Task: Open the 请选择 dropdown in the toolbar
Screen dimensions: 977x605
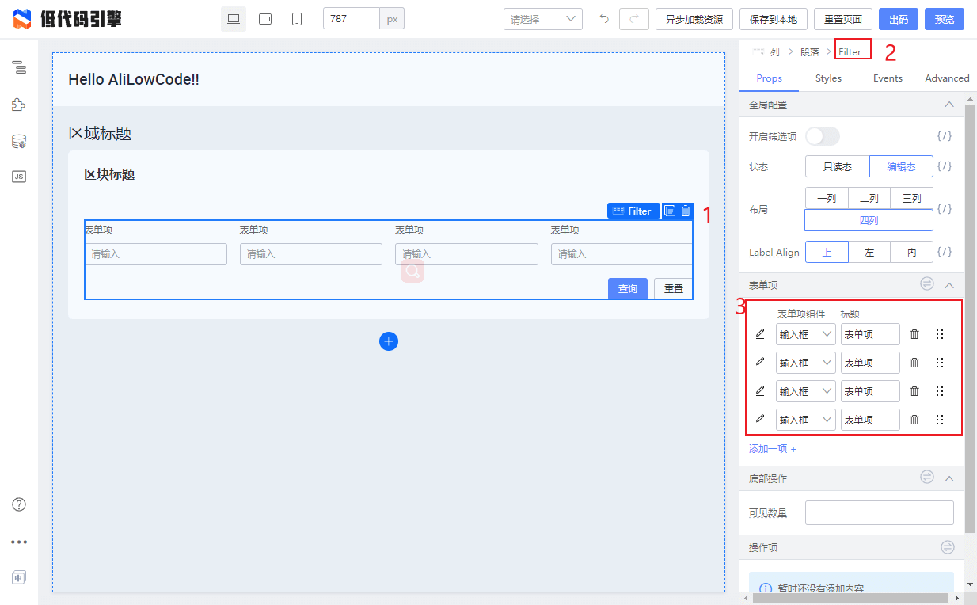Action: point(542,19)
